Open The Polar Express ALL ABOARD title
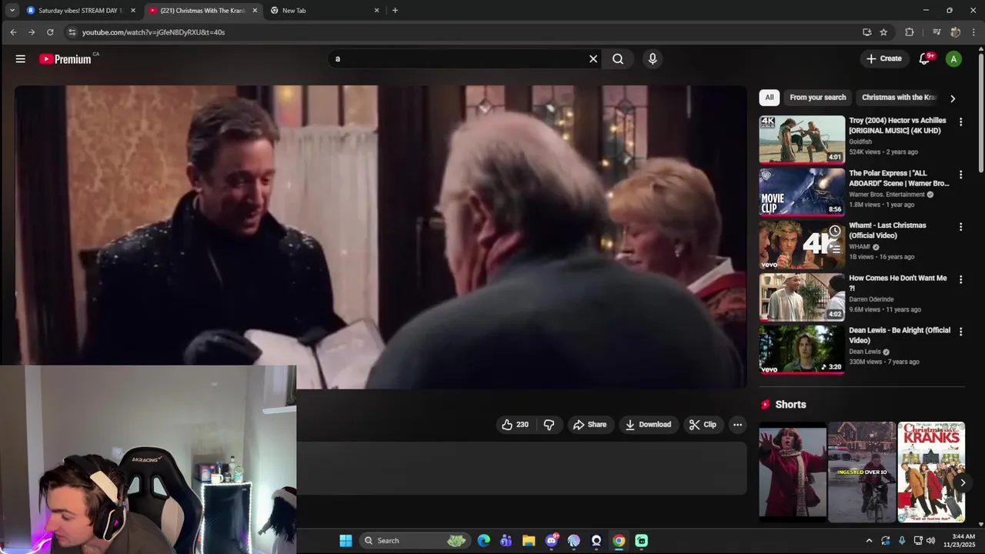 coord(899,179)
